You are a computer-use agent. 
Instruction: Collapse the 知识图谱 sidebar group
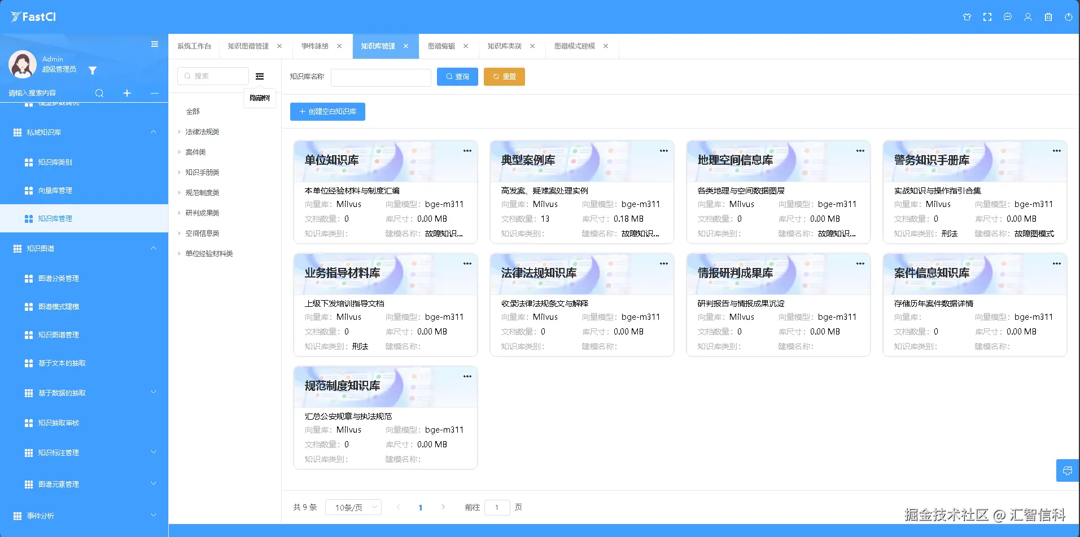[154, 248]
